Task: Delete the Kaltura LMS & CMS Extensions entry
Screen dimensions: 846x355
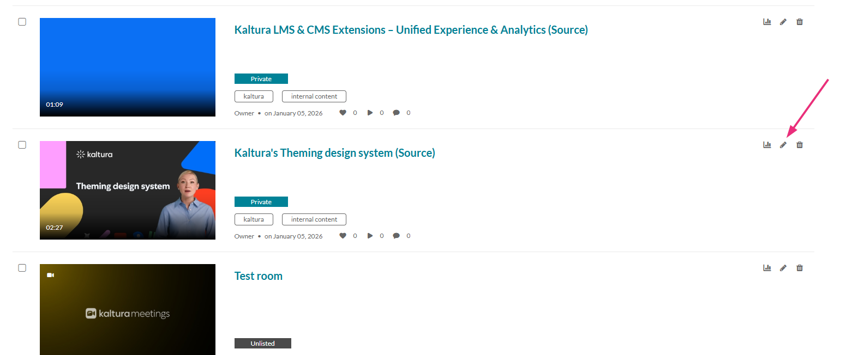Action: (800, 22)
